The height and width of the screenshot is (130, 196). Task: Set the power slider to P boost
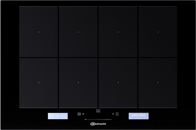tap(111, 120)
